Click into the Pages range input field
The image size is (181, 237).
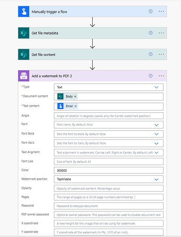109,197
